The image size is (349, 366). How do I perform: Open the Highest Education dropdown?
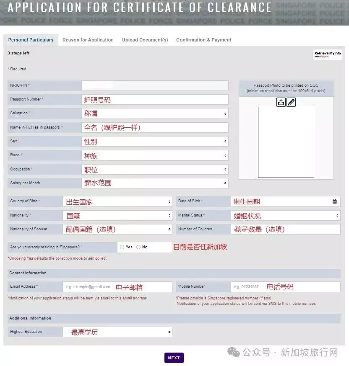(117, 332)
